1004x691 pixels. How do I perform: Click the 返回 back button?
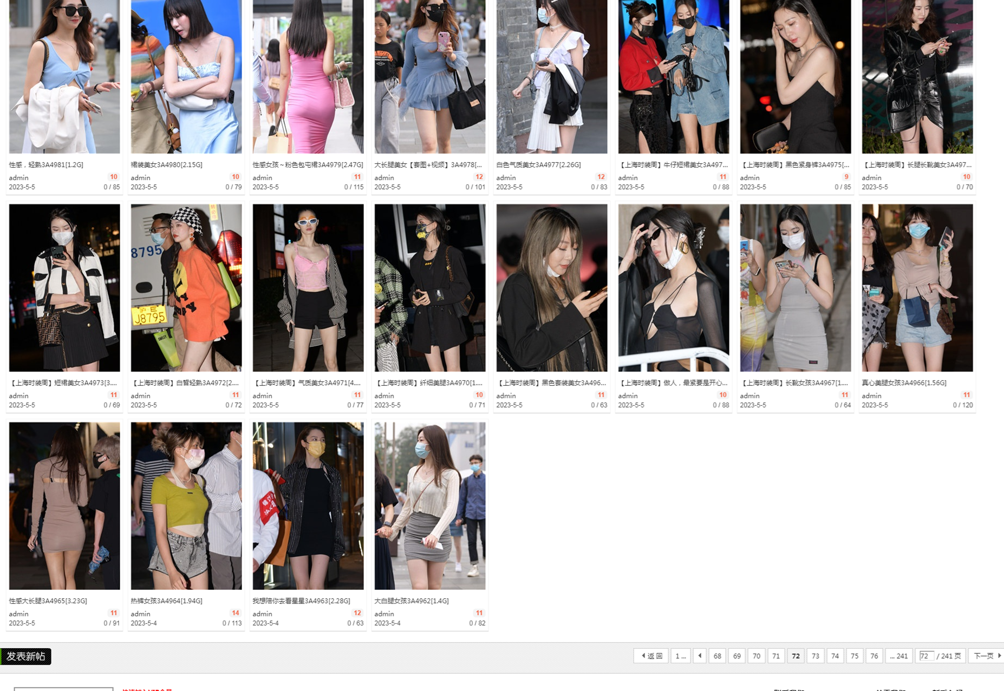click(651, 656)
